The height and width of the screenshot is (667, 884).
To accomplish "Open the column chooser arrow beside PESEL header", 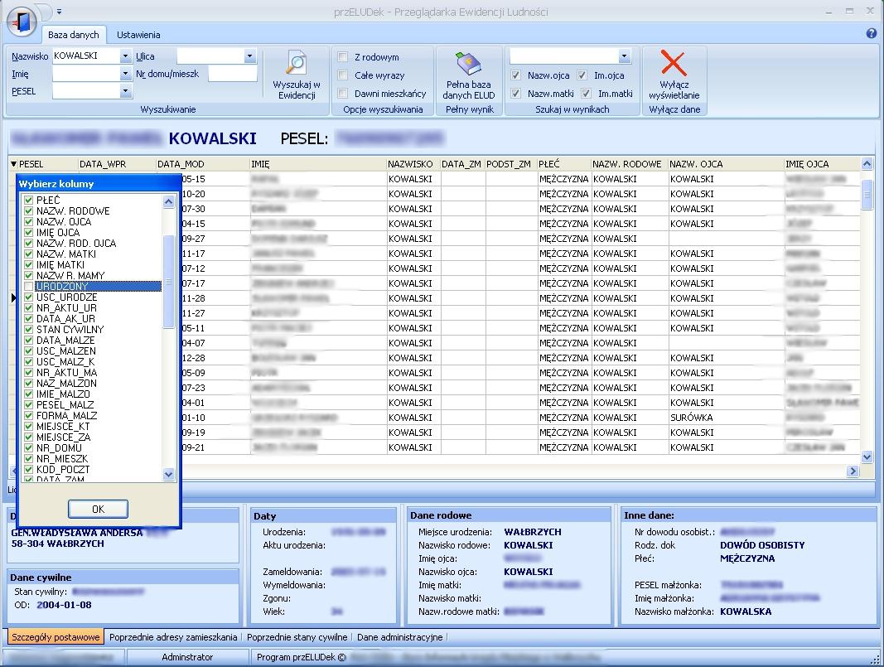I will coord(13,164).
